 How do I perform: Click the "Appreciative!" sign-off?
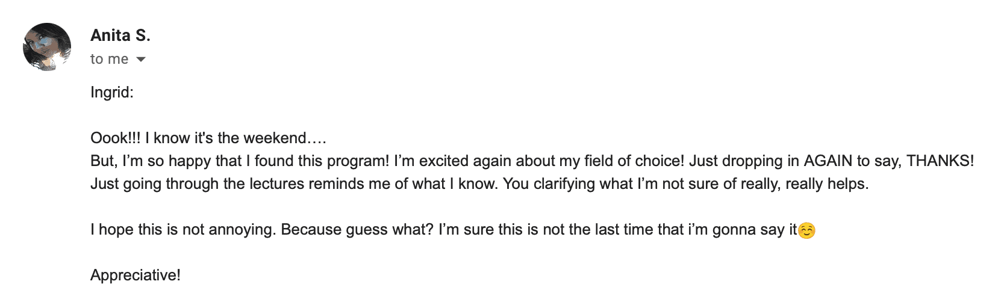pyautogui.click(x=136, y=275)
